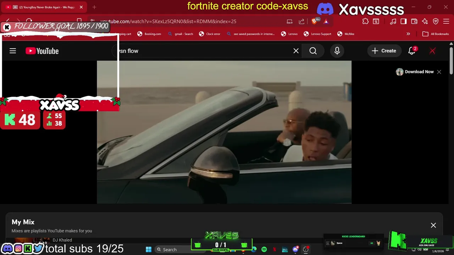Open OBS Studio from the taskbar
Viewport: 454px width, 255px height.
tap(305, 250)
